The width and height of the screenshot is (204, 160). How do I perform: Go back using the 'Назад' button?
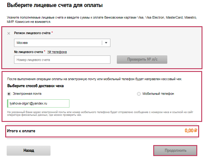[x=28, y=151]
